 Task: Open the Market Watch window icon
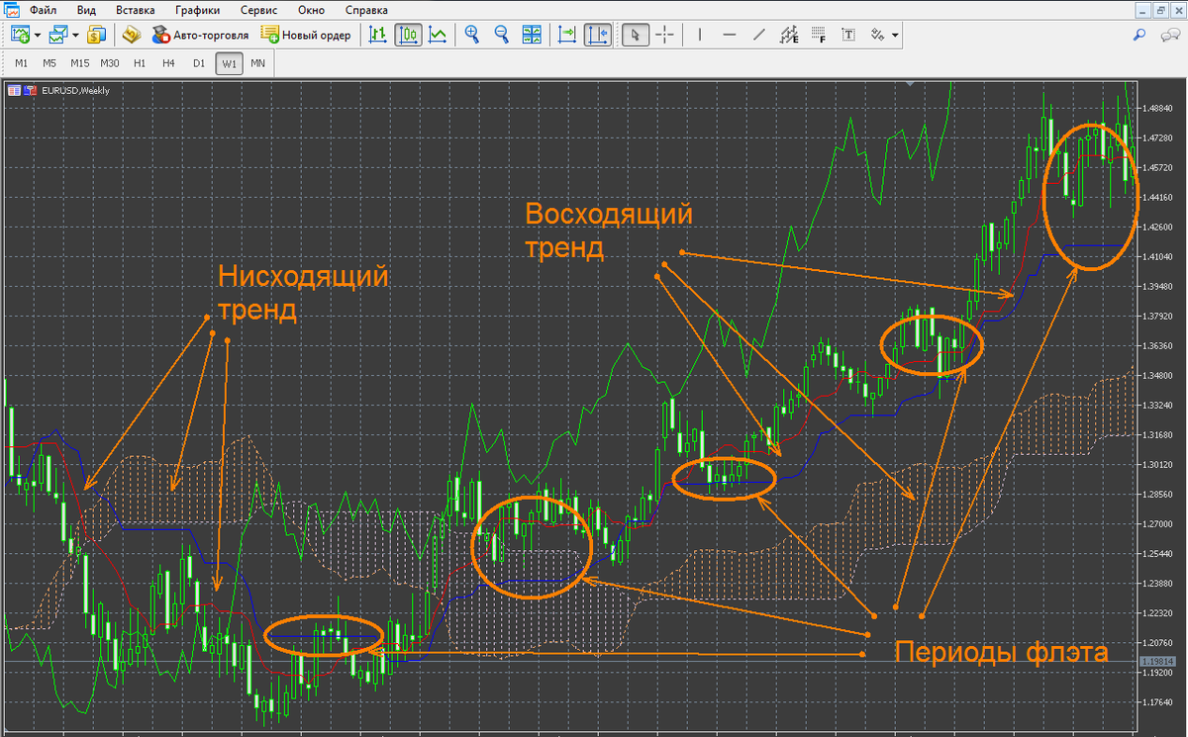point(96,35)
